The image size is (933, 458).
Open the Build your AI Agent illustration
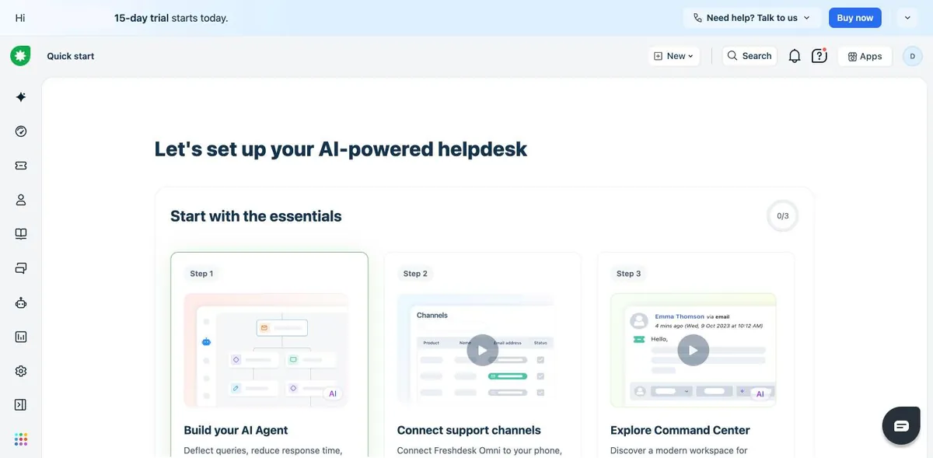point(266,350)
